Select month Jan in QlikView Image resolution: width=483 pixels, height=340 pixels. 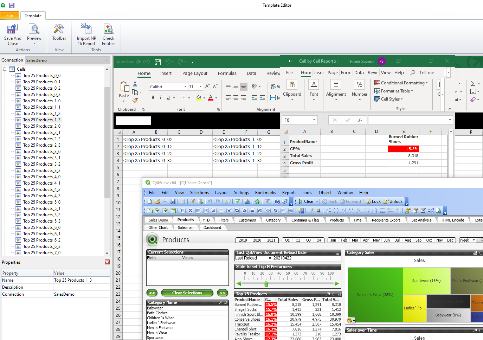(x=333, y=240)
